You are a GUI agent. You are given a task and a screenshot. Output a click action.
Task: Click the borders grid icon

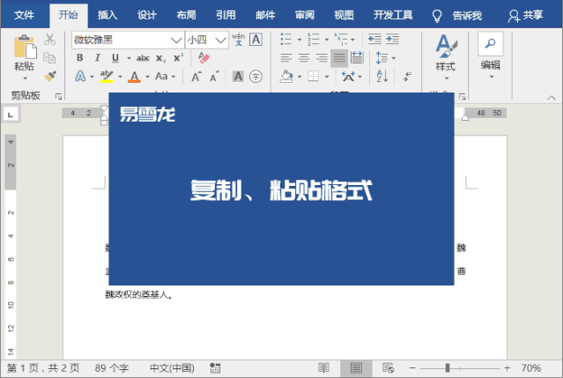(x=313, y=77)
